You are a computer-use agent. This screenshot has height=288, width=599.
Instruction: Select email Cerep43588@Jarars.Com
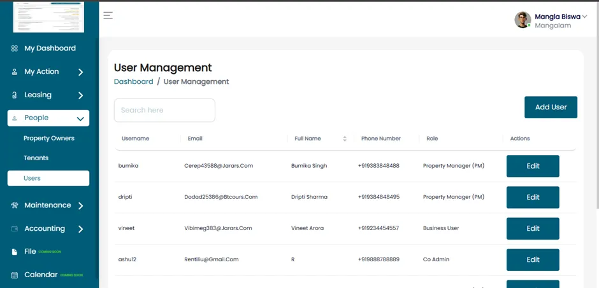tap(219, 166)
